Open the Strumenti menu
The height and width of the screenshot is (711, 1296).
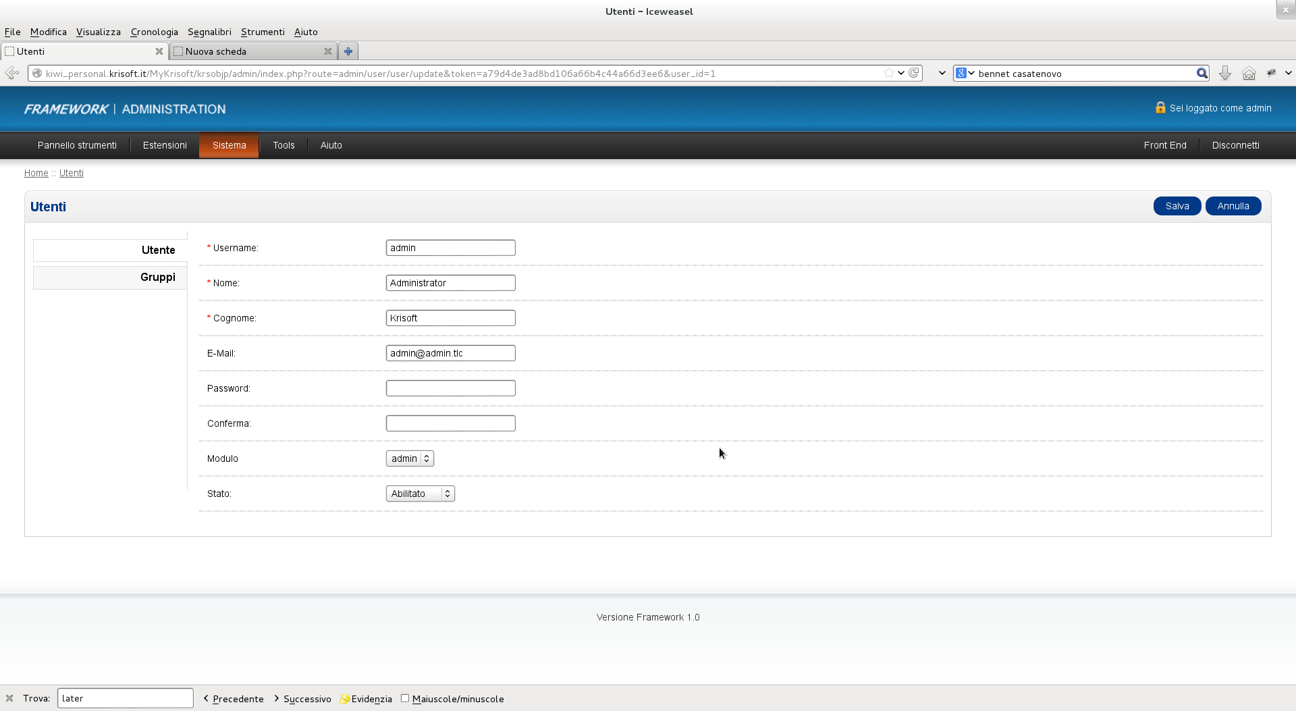pyautogui.click(x=263, y=32)
